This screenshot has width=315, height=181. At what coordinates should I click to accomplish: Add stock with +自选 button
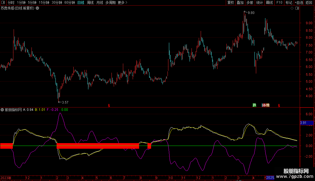(x=299, y=3)
